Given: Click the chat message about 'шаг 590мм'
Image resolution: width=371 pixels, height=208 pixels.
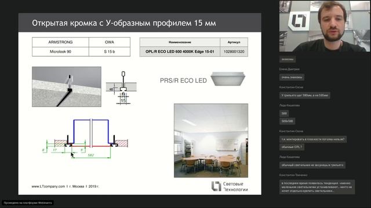Looking at the screenshot, I should pos(304,95).
